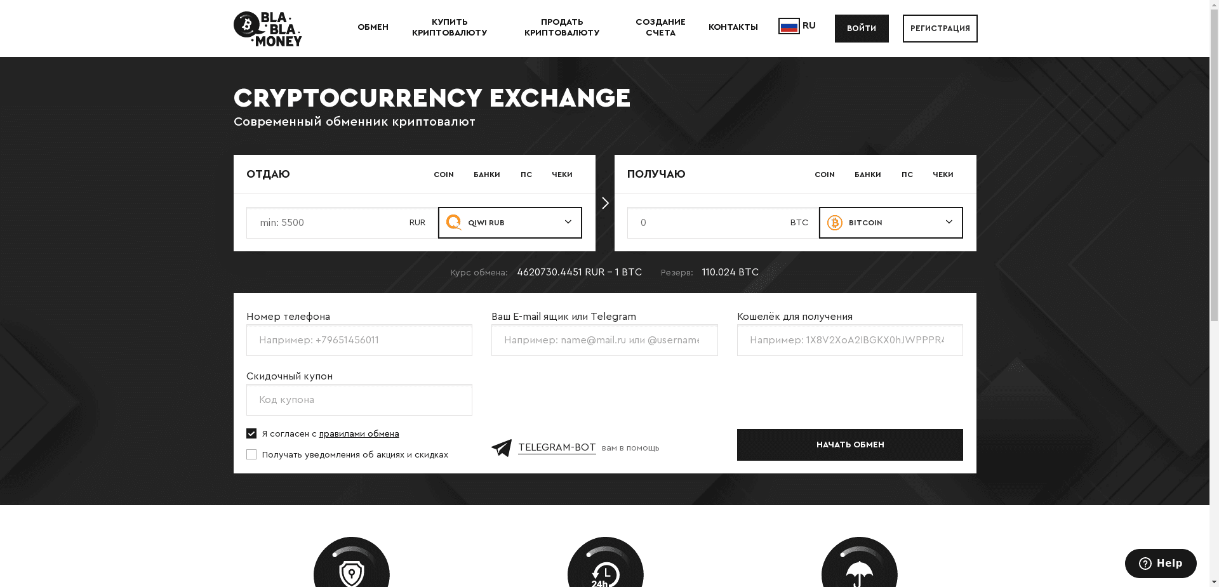Click the Russian flag icon

click(789, 25)
